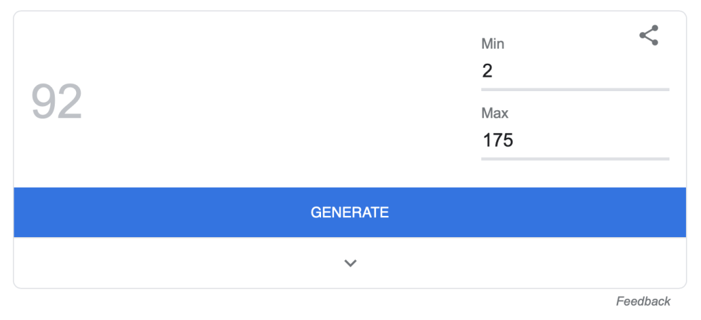Click the empty part of the Min field
This screenshot has height=320, width=701.
coord(581,71)
